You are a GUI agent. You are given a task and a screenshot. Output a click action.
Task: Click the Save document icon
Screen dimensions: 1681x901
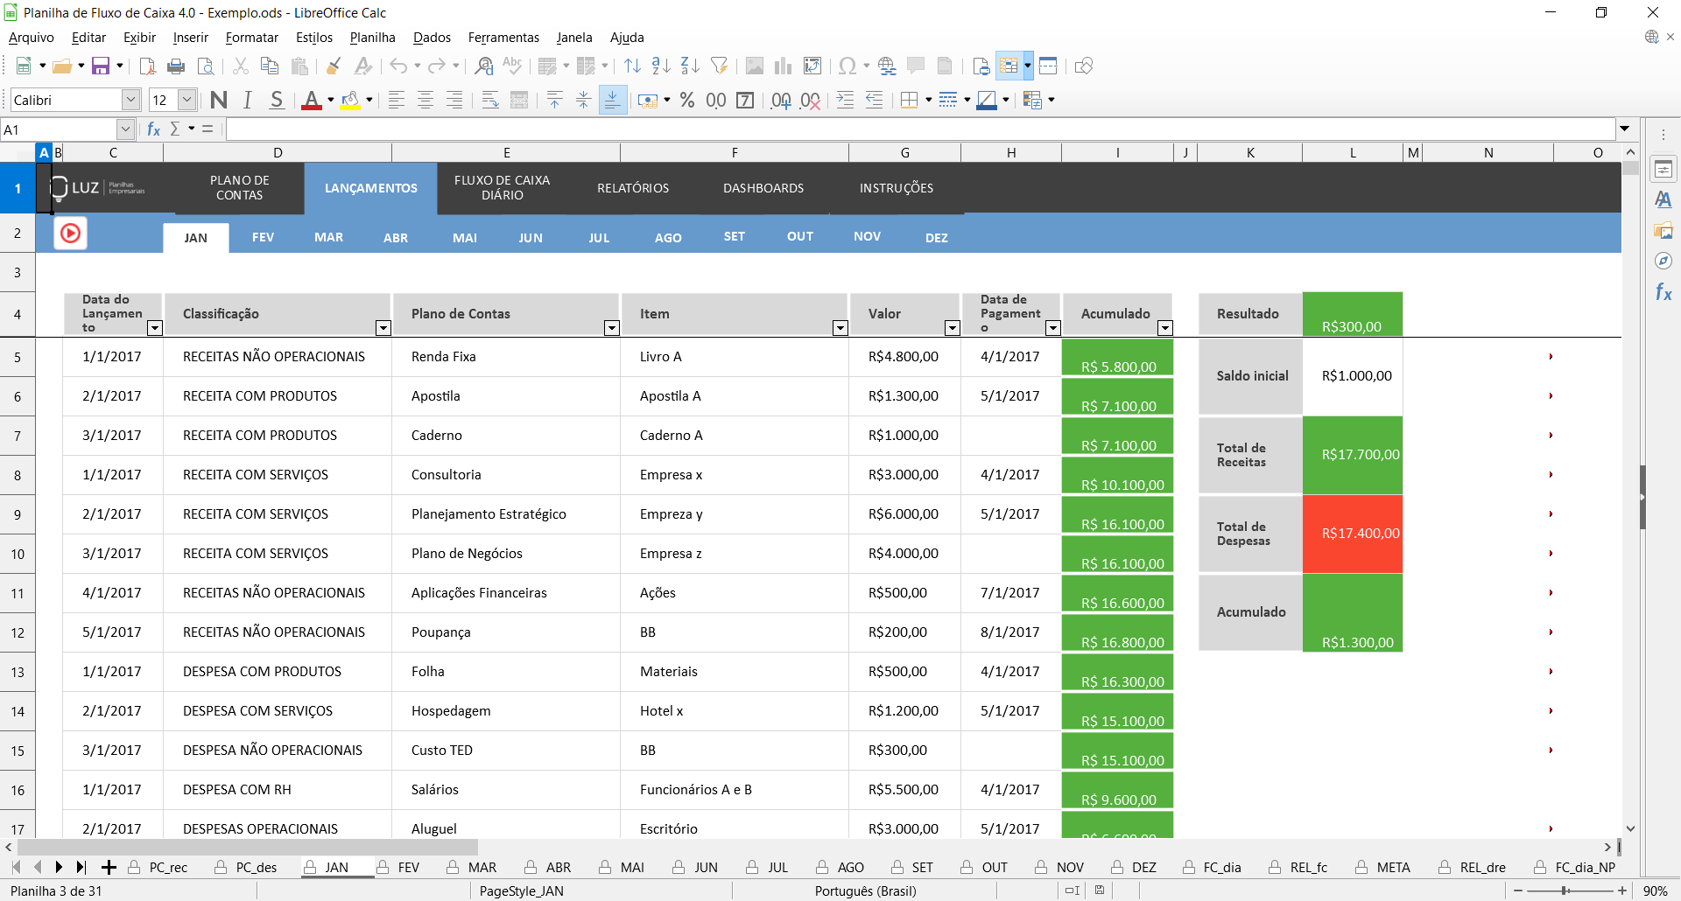pos(101,66)
